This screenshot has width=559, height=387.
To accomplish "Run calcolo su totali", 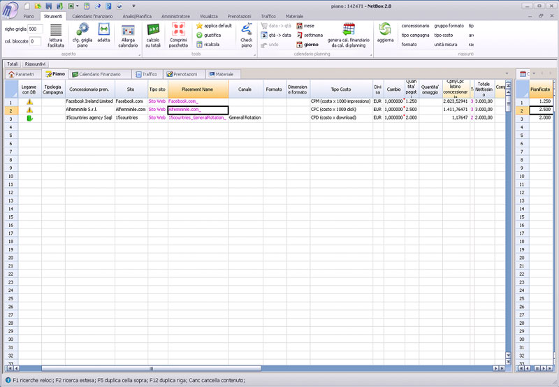I will click(153, 34).
